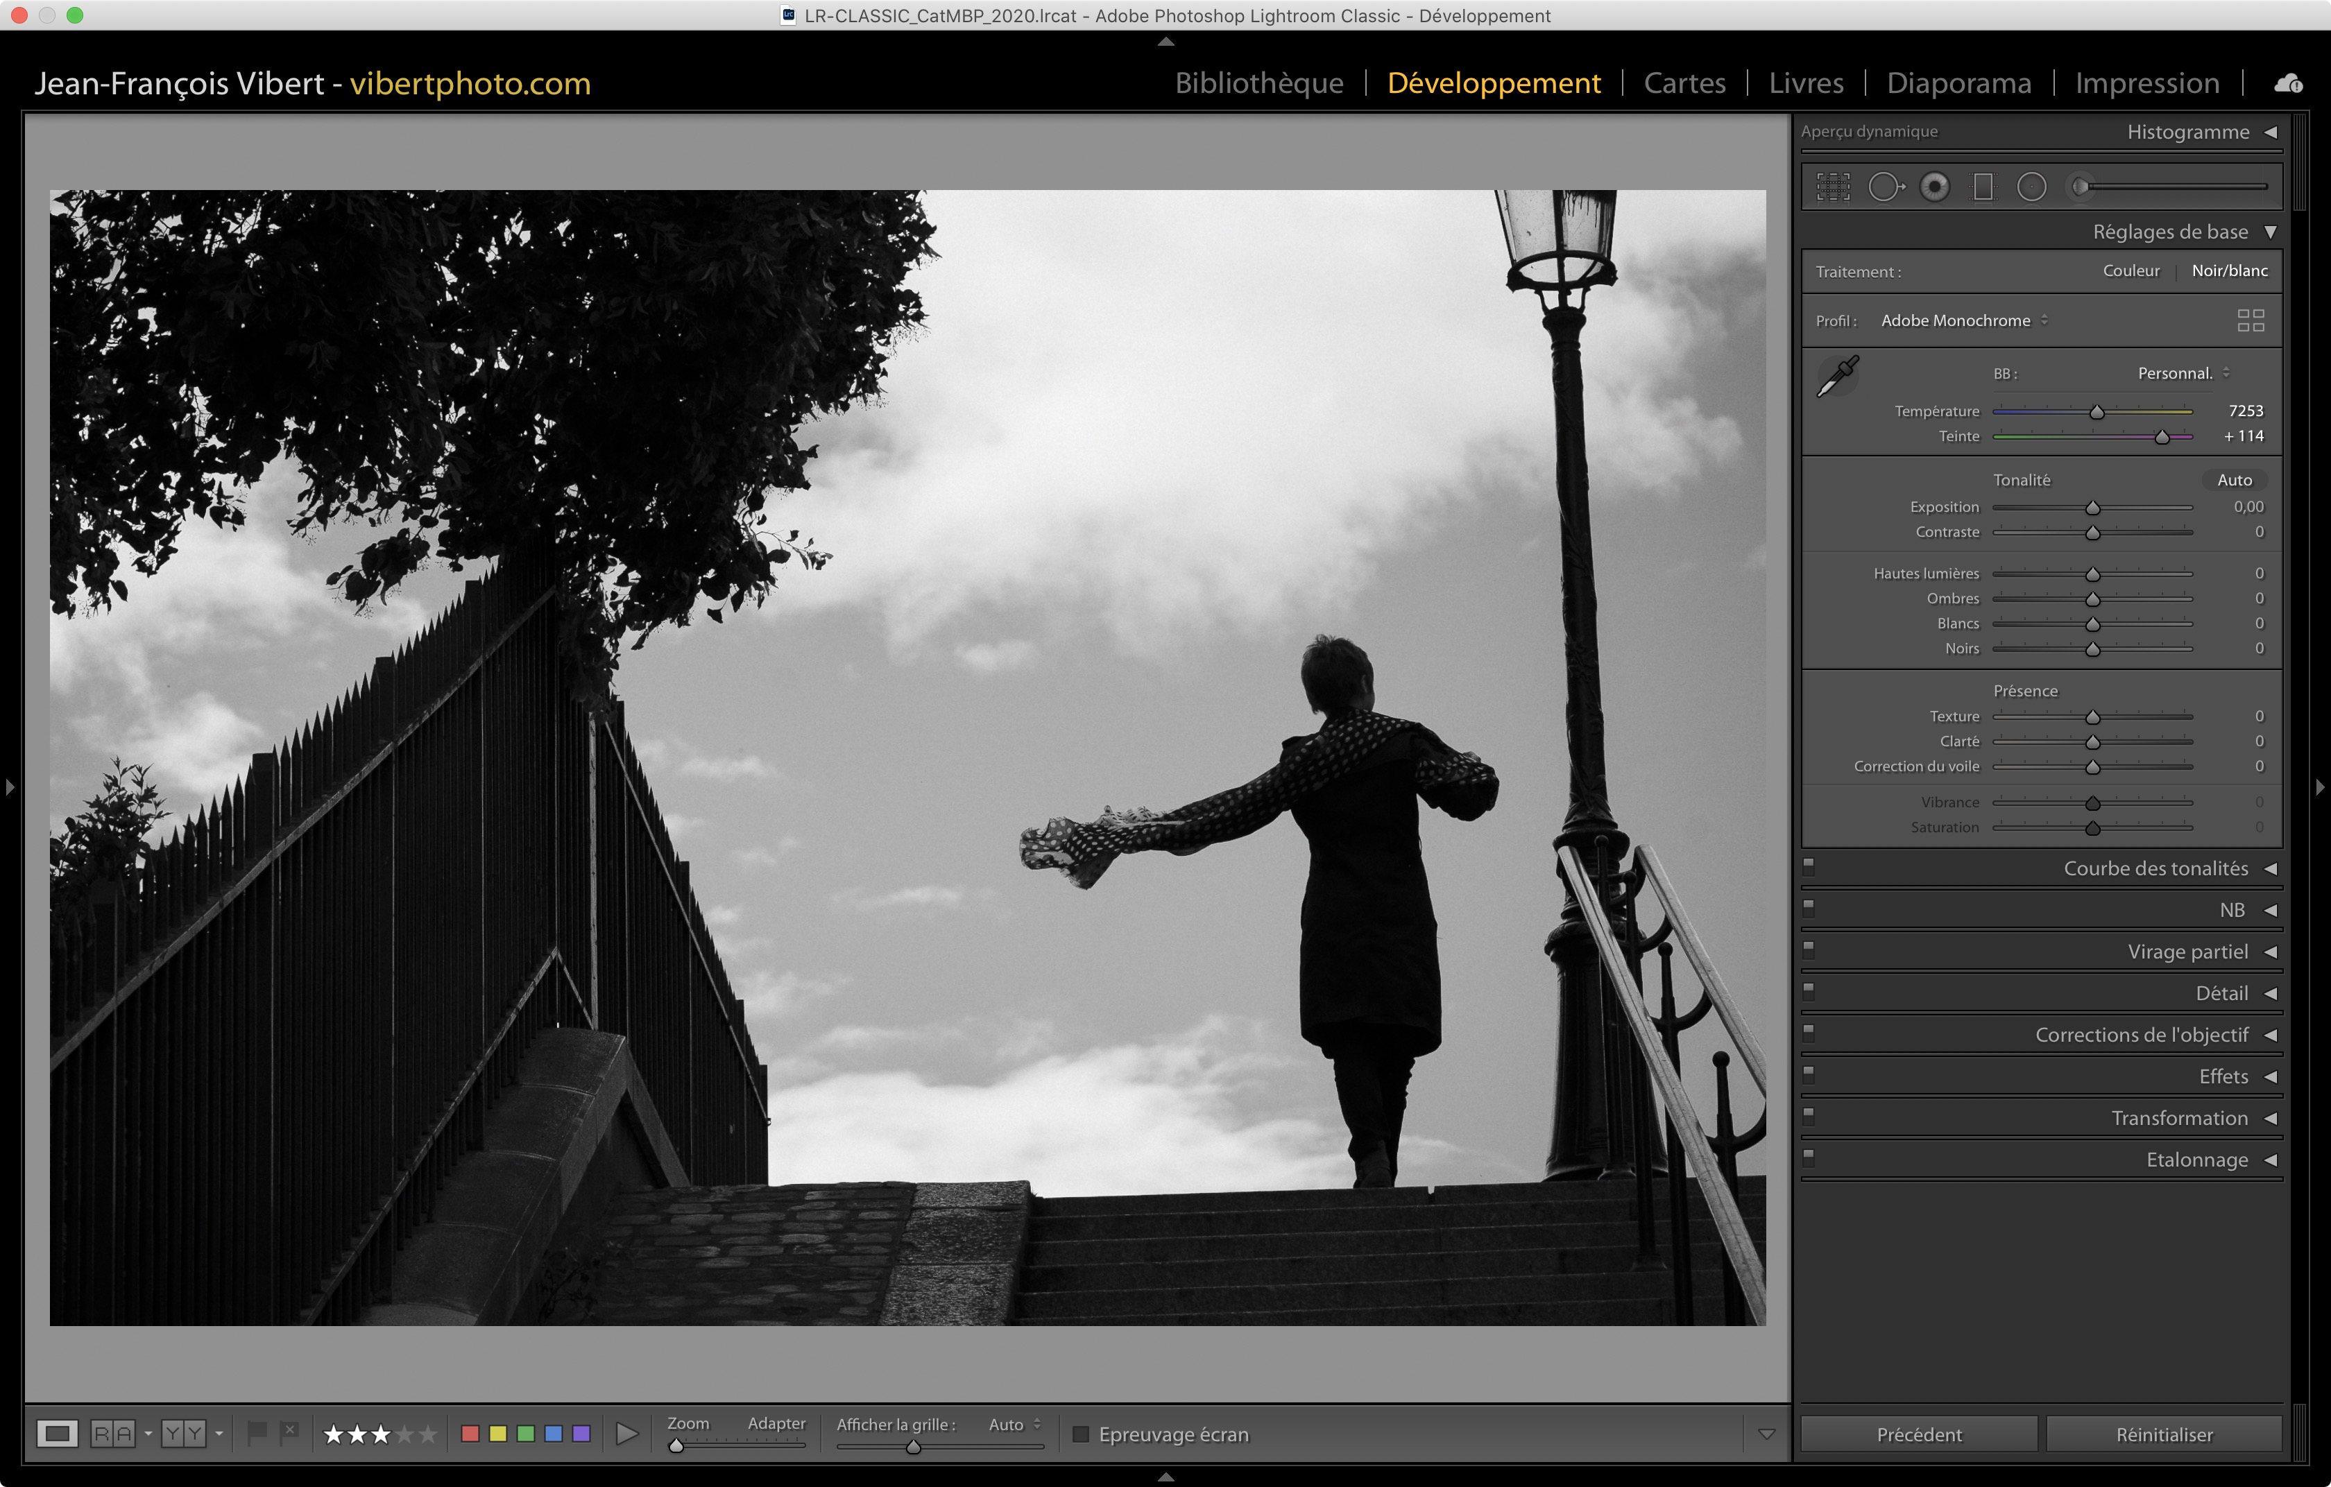Switch to the Bibliothèque module
This screenshot has height=1487, width=2331.
[x=1258, y=84]
